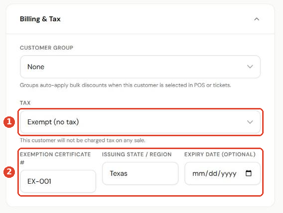283x213 pixels.
Task: Click the EXPIRY DATE (OPTIONAL) label
Action: 220,155
